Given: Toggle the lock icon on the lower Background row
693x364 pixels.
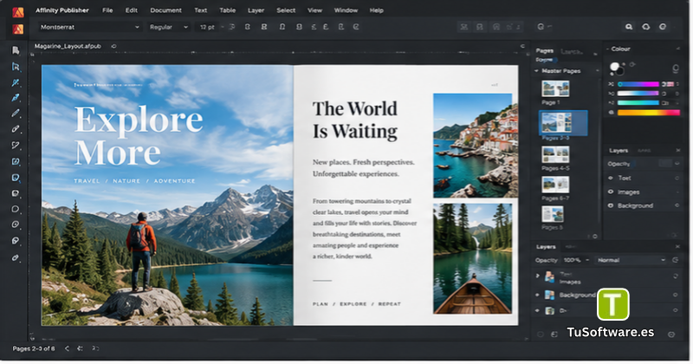Looking at the screenshot, I should click(675, 295).
